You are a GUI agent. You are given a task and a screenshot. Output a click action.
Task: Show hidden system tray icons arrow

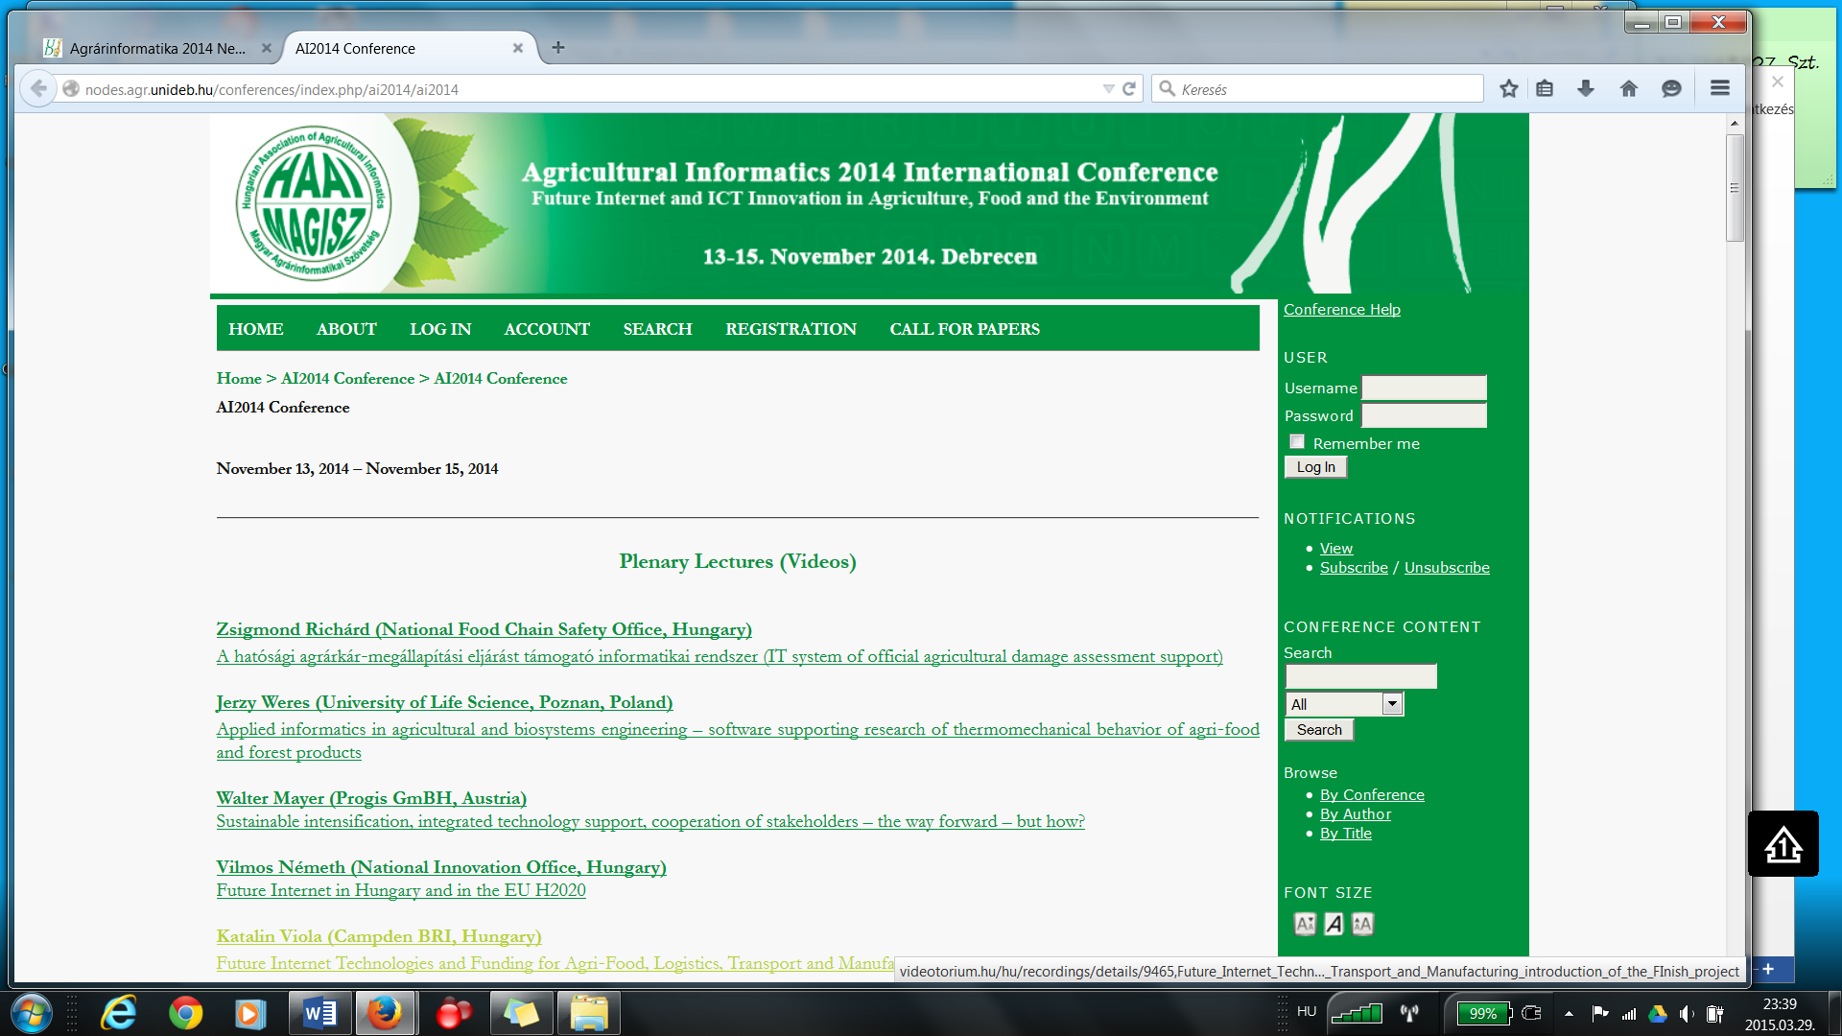[x=1569, y=1014]
